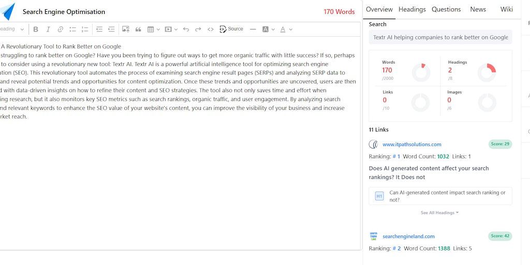Open the www.itpathsolutions.com link
The image size is (530, 265).
(411, 144)
